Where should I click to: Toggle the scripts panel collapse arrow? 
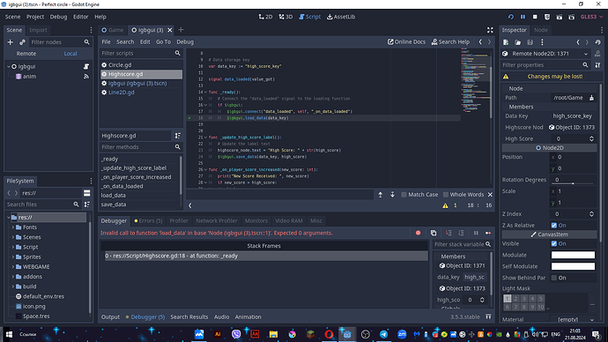[x=190, y=205]
